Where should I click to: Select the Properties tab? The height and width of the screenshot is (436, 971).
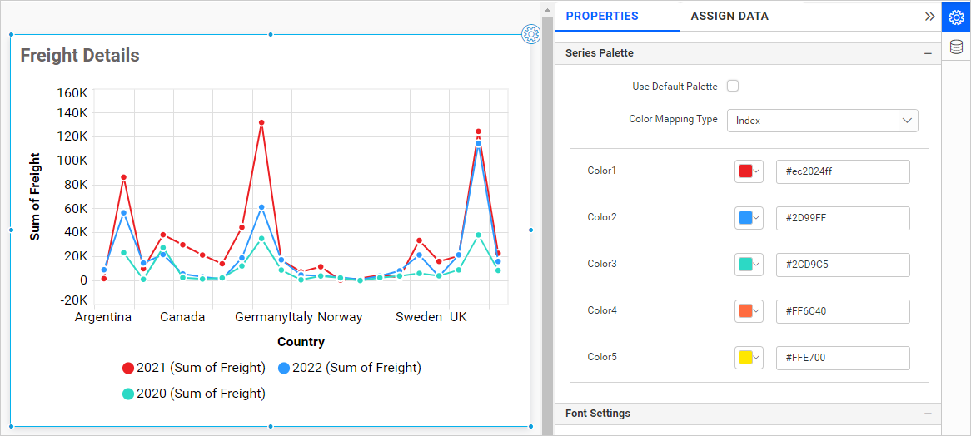point(602,16)
